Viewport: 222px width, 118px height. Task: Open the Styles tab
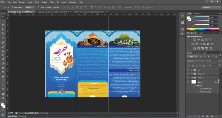[x=201, y=33]
